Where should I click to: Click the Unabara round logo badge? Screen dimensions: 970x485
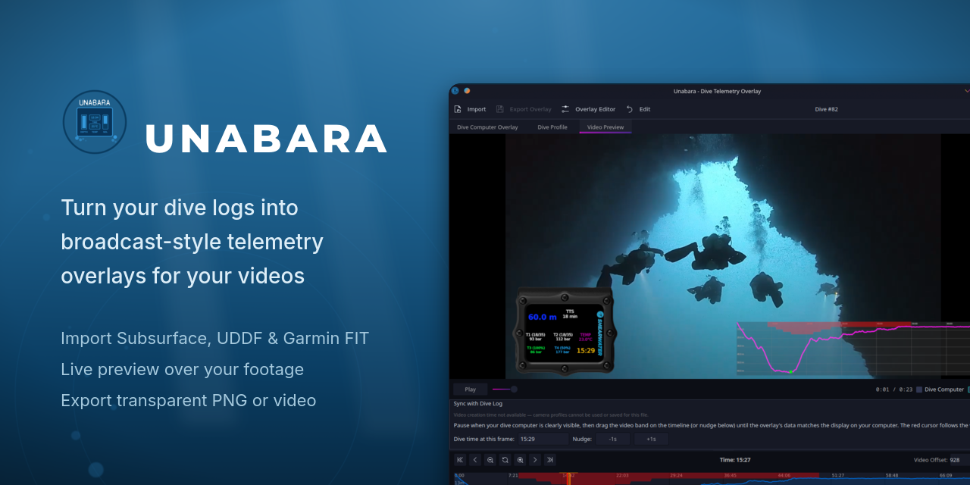coord(95,122)
